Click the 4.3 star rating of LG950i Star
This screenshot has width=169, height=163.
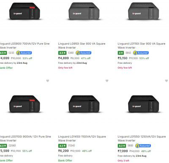(62, 53)
